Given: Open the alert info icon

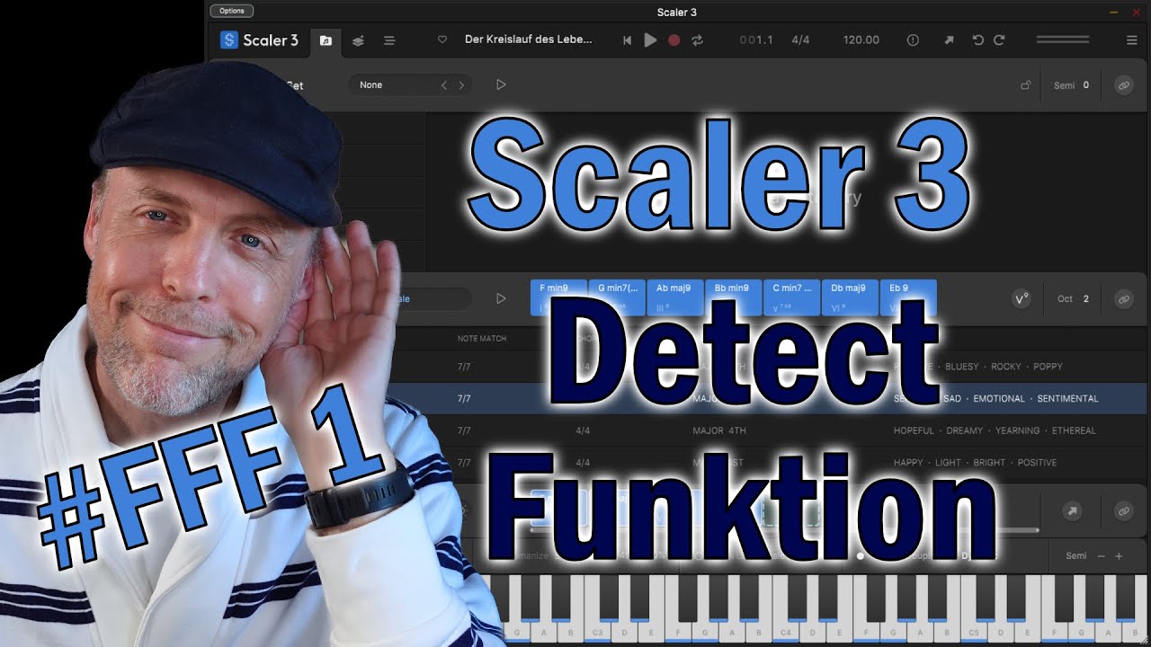Looking at the screenshot, I should click(913, 40).
